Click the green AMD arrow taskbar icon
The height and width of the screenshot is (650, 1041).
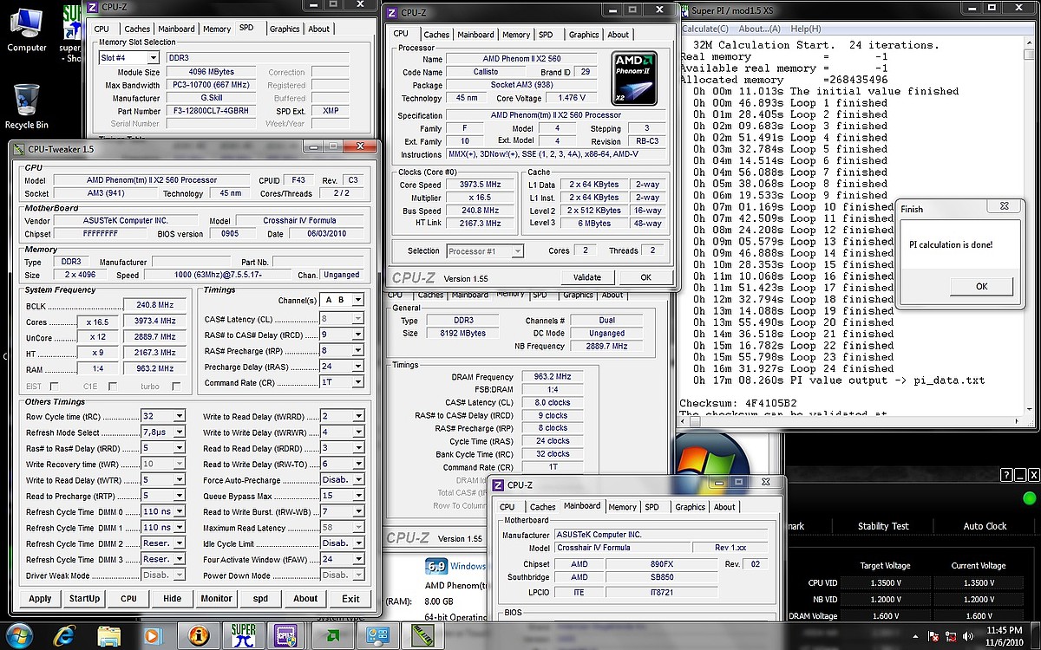332,635
